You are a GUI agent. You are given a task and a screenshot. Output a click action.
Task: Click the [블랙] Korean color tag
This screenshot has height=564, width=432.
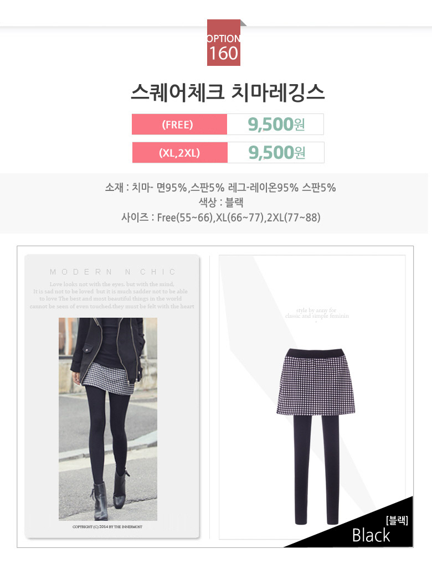(x=397, y=520)
